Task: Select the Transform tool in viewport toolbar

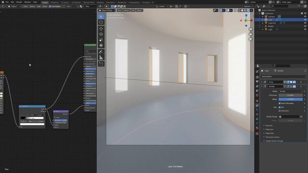Action: [101, 46]
